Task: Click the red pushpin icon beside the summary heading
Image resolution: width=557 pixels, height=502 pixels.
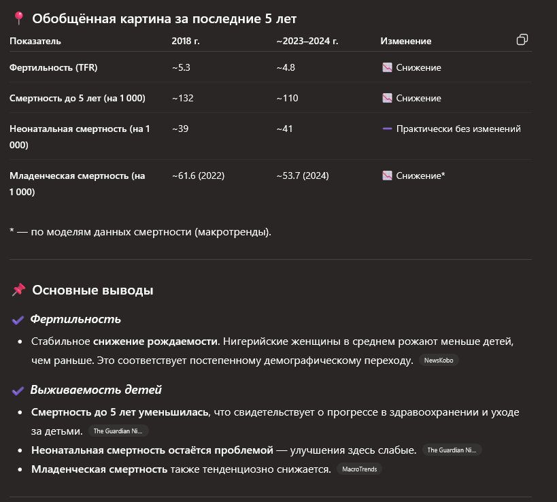Action: point(18,19)
